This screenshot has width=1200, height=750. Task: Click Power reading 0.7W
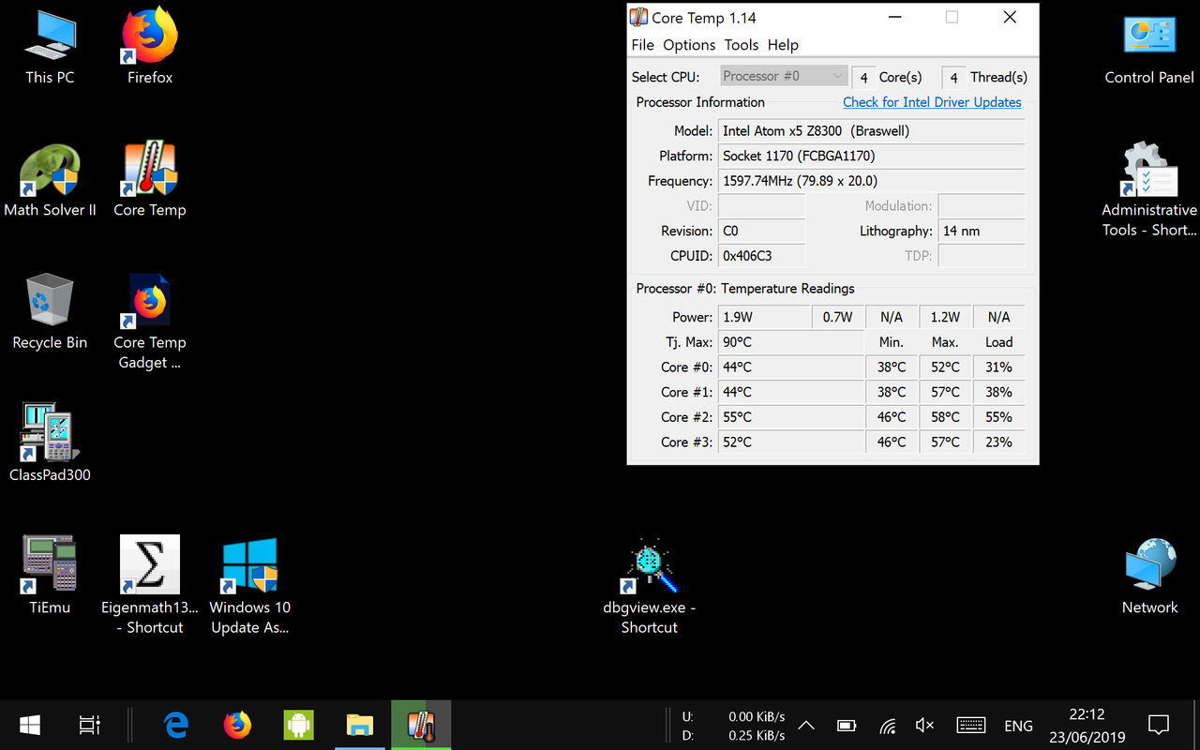click(838, 317)
